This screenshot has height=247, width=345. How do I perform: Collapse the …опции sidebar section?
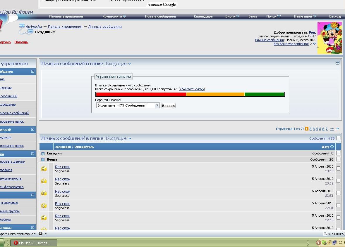tap(32, 228)
